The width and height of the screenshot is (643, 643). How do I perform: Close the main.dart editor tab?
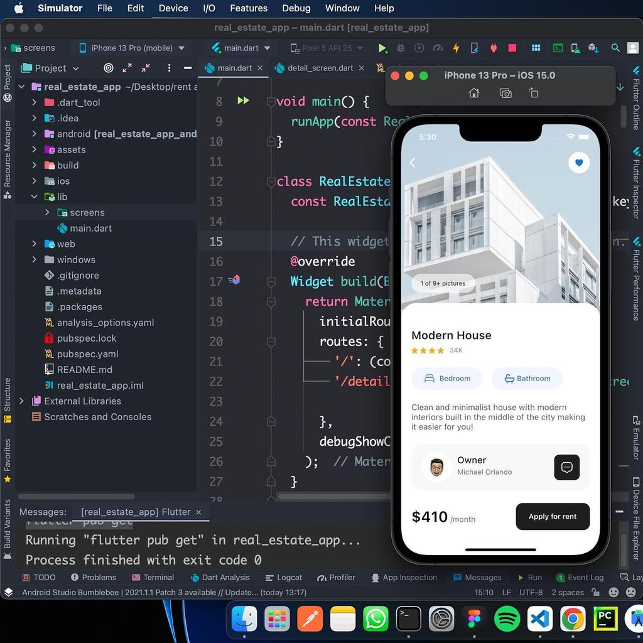260,68
